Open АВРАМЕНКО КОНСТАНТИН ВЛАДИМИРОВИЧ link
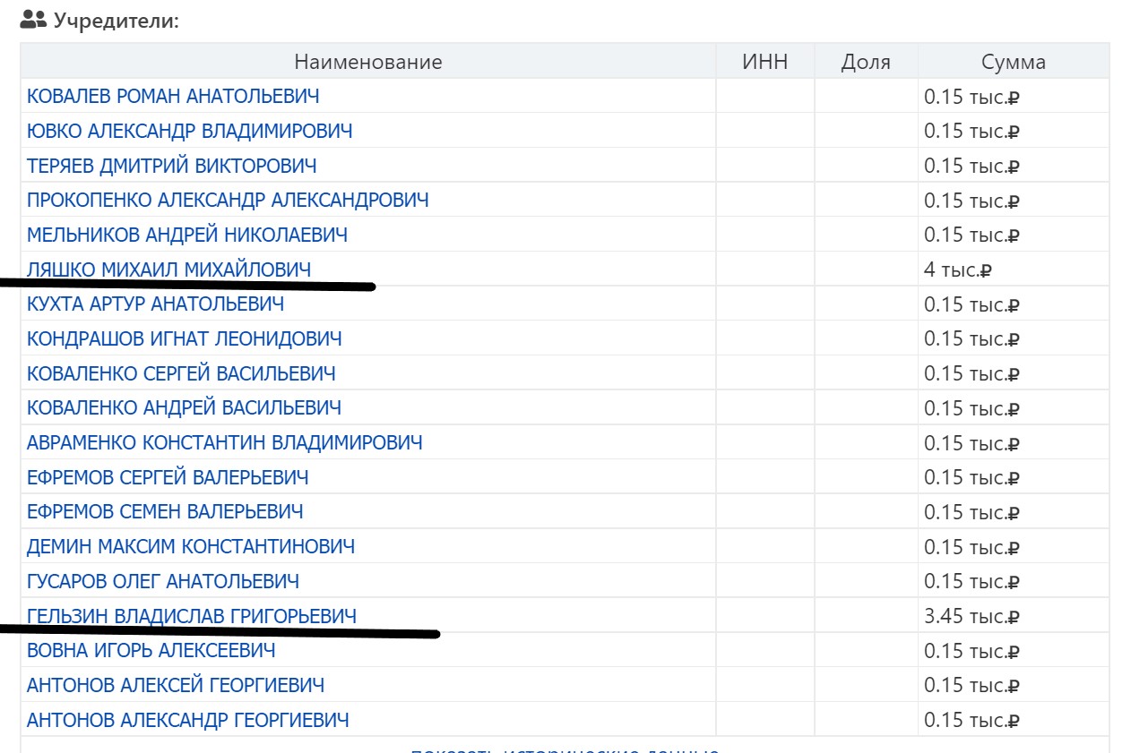 pos(224,442)
